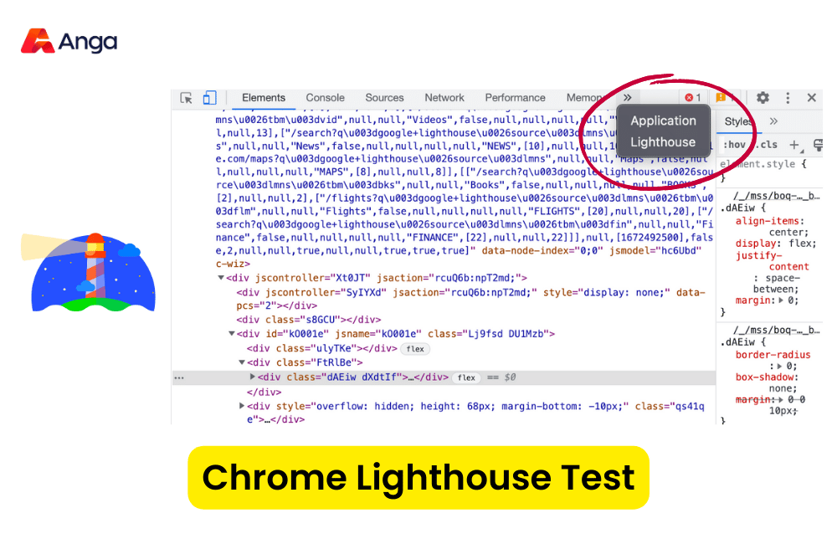
Task: Click the red error count badge
Action: (x=693, y=98)
